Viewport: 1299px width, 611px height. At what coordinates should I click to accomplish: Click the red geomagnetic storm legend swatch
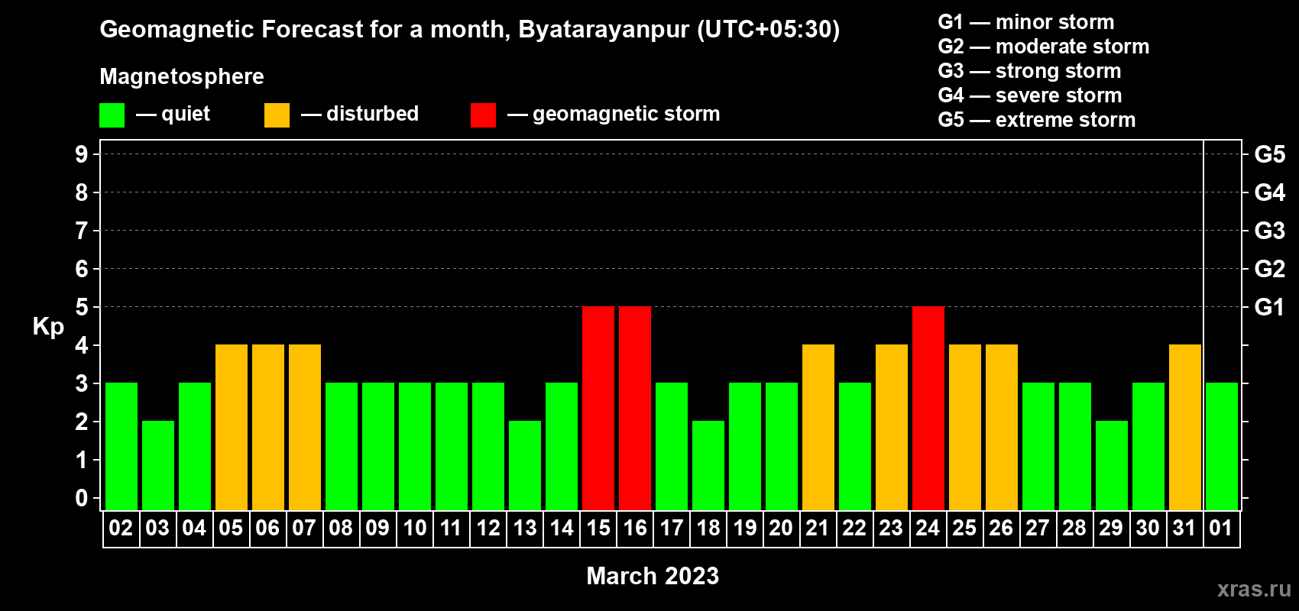(483, 115)
